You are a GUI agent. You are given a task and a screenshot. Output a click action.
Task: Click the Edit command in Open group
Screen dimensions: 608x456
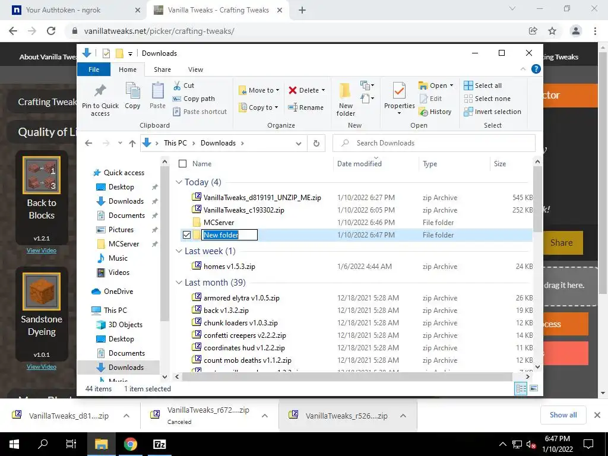(430, 99)
